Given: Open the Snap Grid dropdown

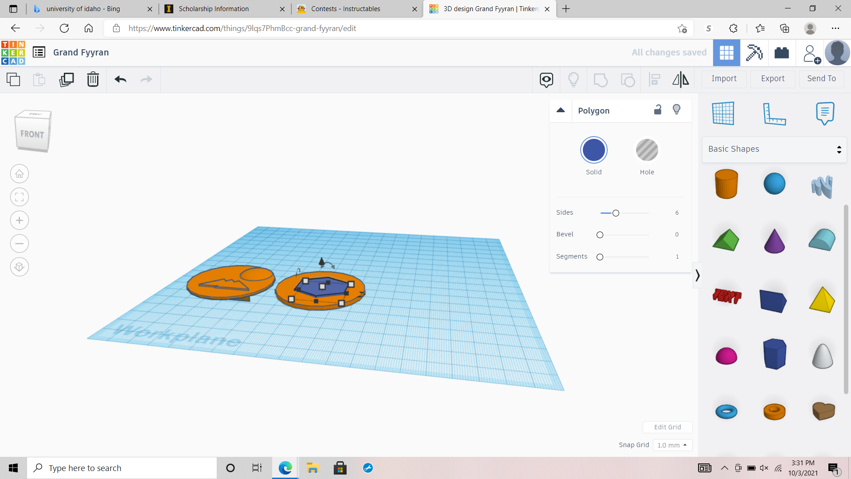Looking at the screenshot, I should click(x=672, y=445).
